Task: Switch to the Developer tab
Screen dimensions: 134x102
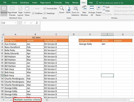Action: 25,3
